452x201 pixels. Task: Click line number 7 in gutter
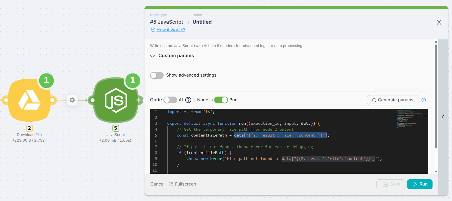tap(156, 147)
